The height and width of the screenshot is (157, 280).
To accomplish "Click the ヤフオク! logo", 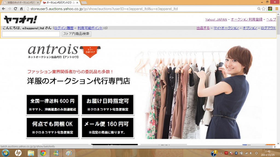I will 20,19.
